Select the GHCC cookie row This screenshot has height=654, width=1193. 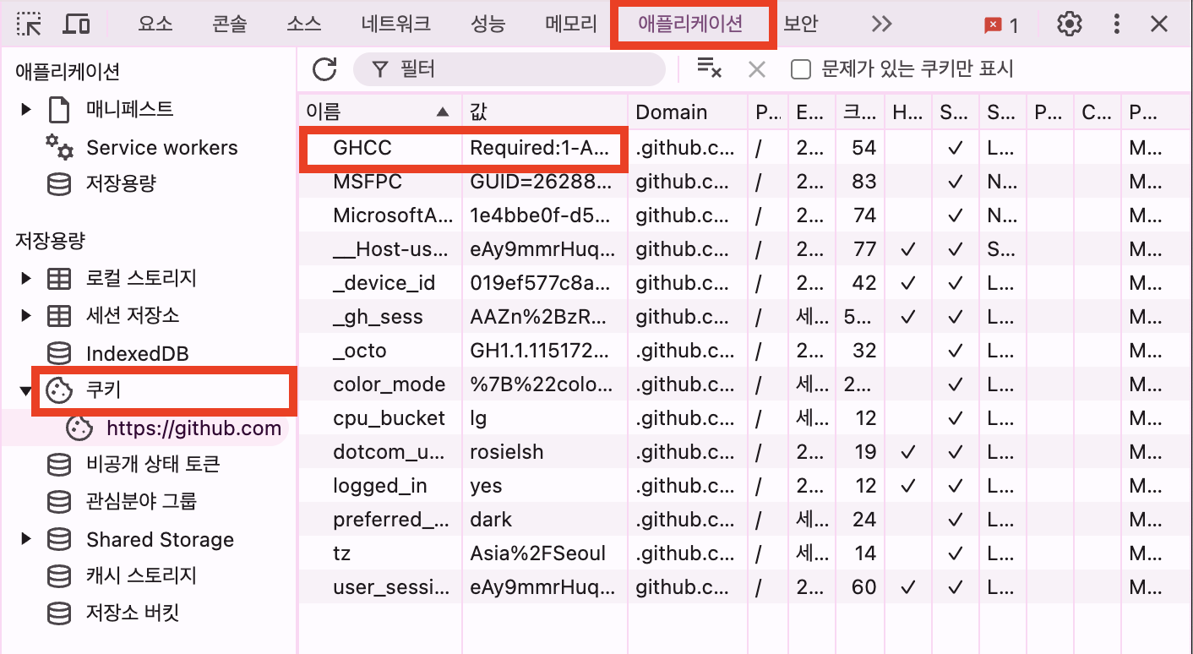pyautogui.click(x=744, y=148)
